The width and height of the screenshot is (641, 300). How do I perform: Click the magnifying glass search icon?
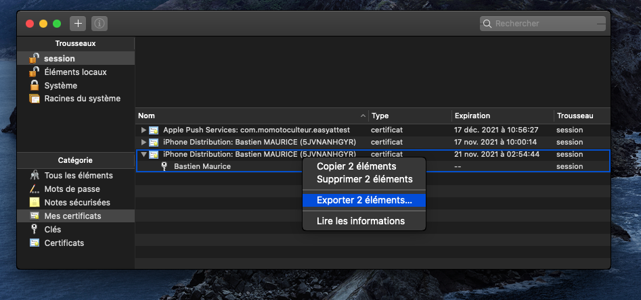487,24
